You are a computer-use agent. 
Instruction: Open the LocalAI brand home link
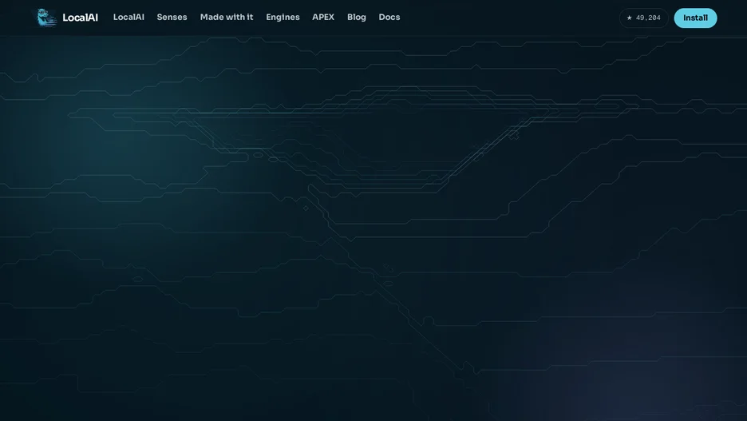68,18
